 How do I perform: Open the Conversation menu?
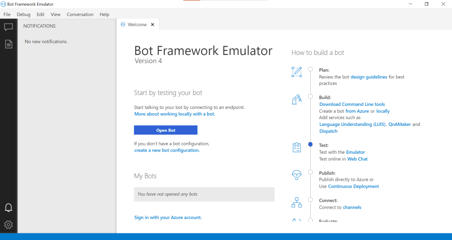pos(80,14)
